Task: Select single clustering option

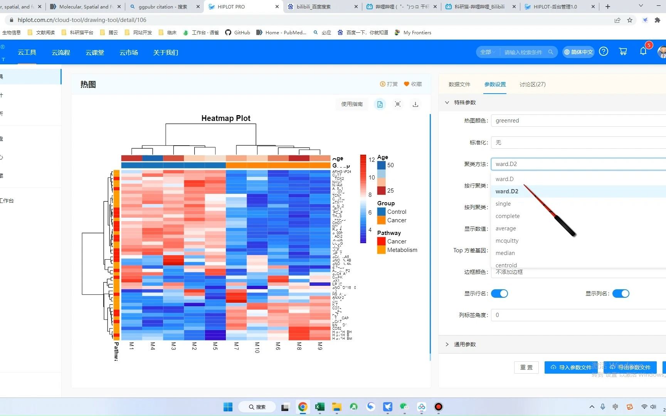Action: (578, 204)
